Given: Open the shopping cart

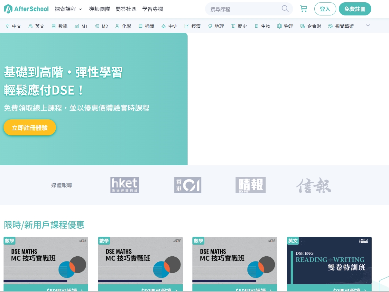Looking at the screenshot, I should point(303,9).
